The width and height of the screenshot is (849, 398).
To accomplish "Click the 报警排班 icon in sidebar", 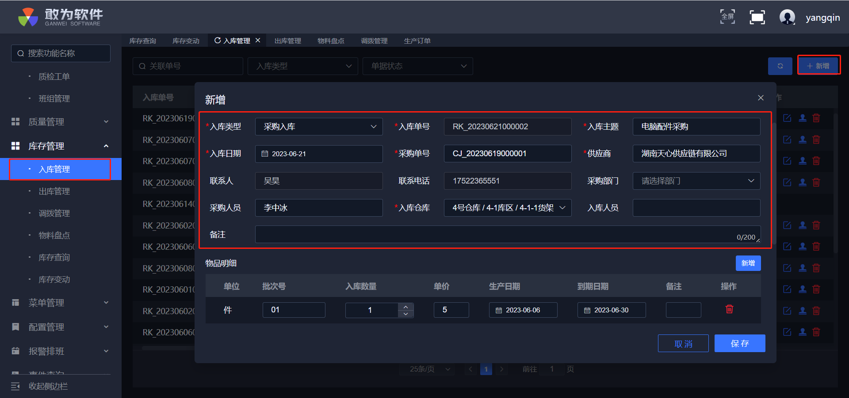I will click(x=15, y=351).
